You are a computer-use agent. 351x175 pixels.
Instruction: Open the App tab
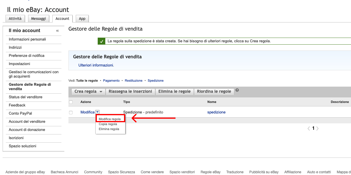82,19
